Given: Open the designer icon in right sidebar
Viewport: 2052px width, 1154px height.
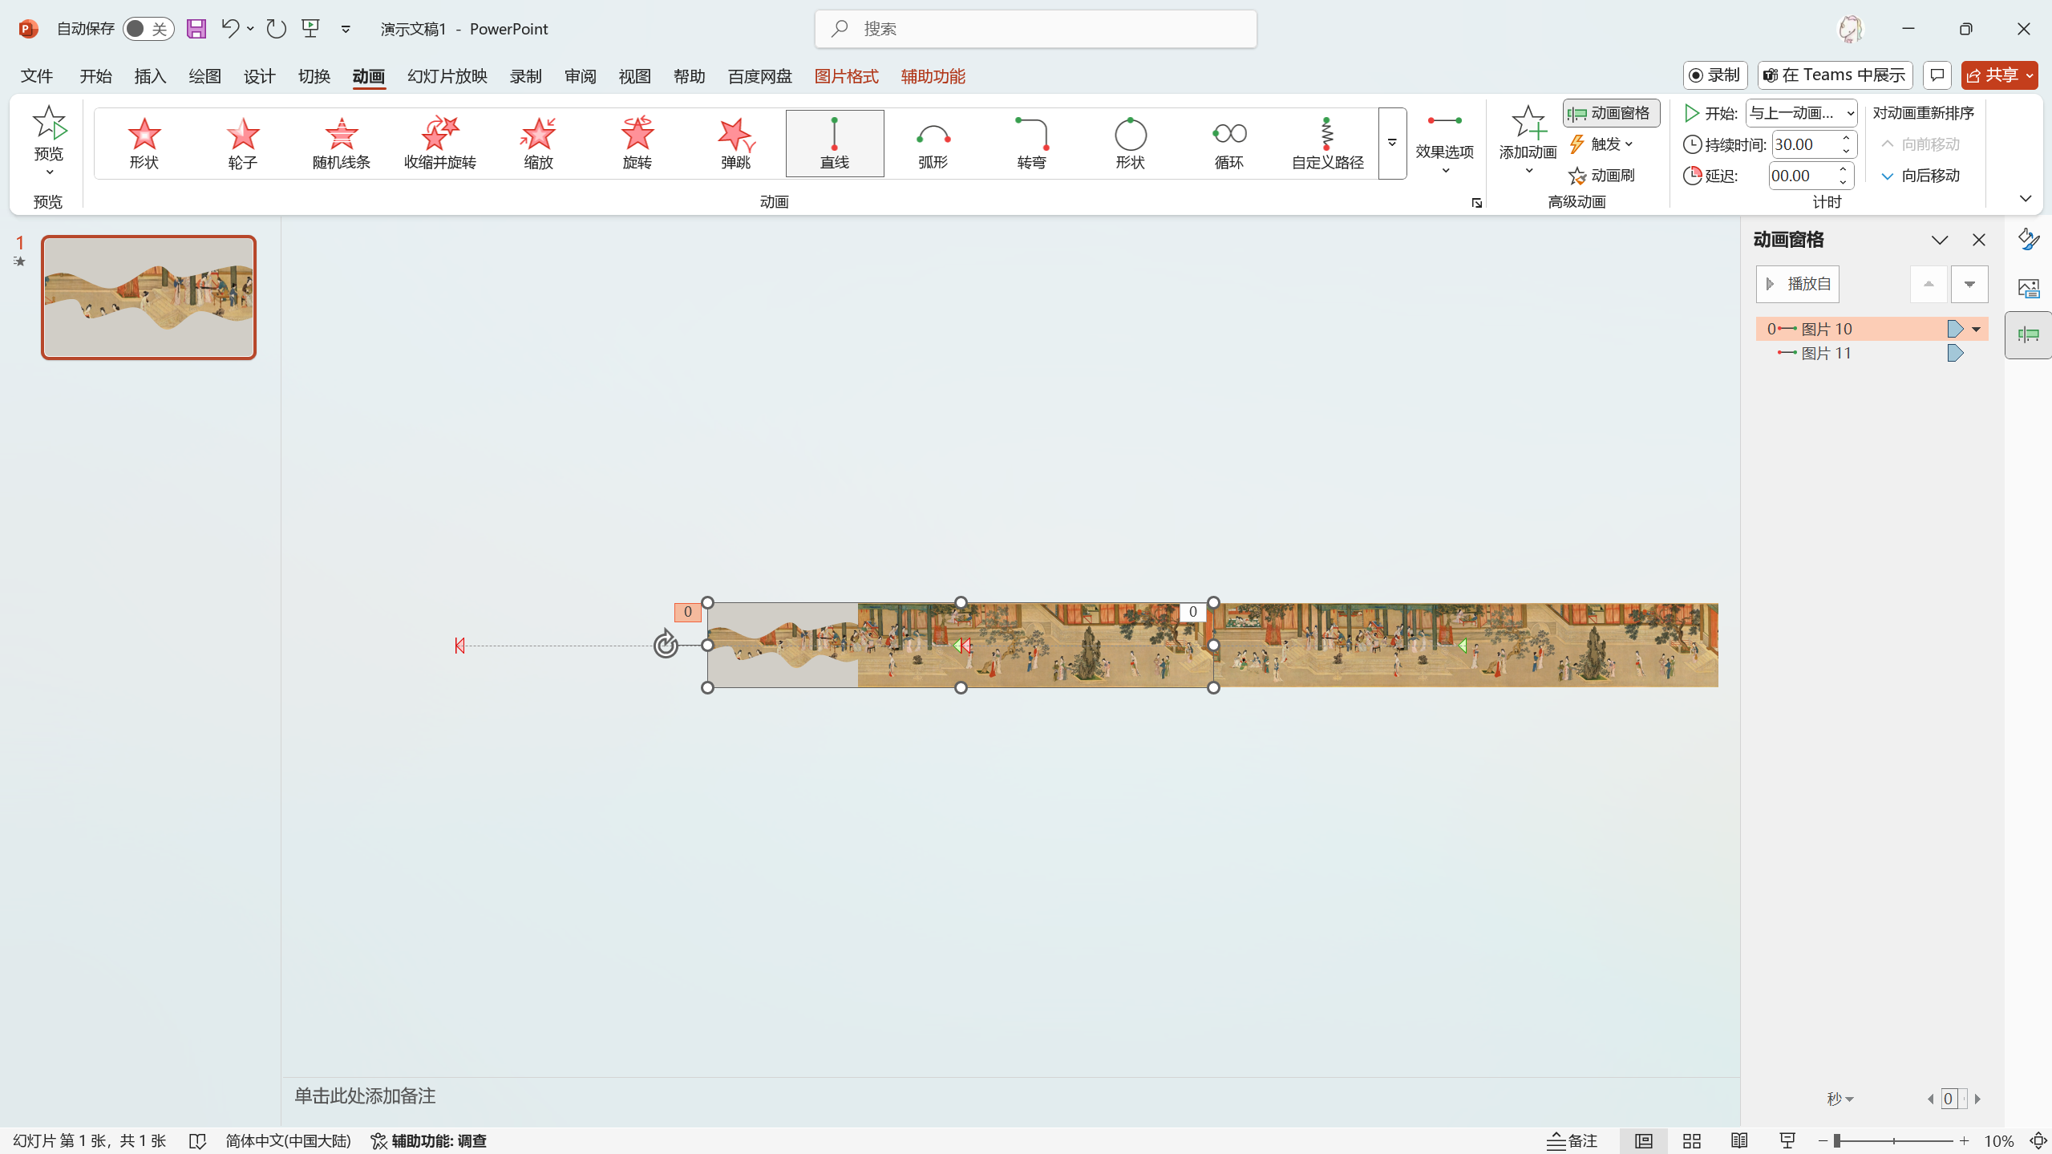Looking at the screenshot, I should [2029, 239].
